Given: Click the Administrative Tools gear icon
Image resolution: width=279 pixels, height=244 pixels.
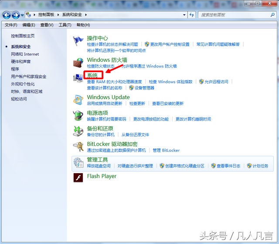Looking at the screenshot, I should [x=78, y=163].
